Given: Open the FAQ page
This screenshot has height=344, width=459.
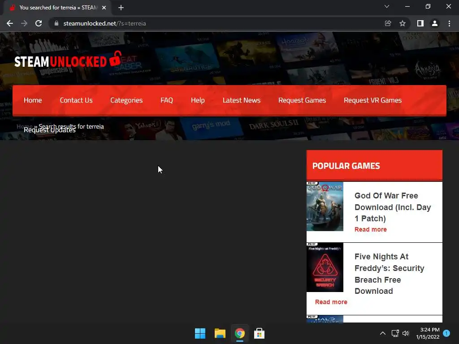Looking at the screenshot, I should [167, 100].
